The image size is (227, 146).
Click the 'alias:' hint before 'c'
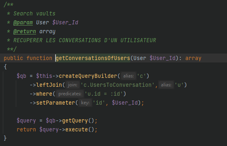(x=128, y=76)
